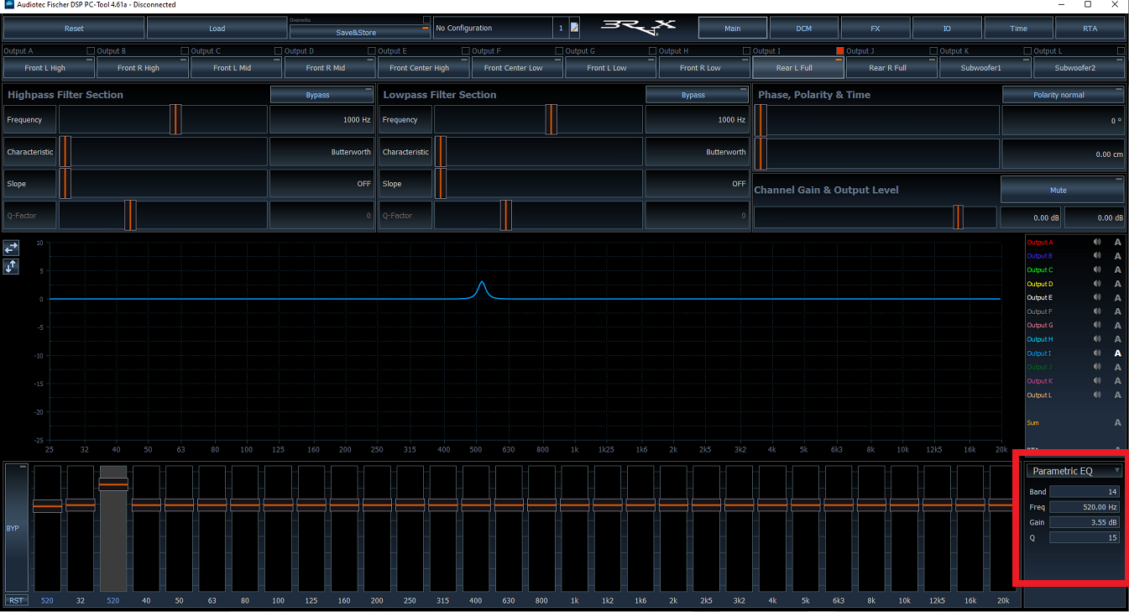Click the 'A' icon beside Output B
1129x612 pixels.
point(1117,256)
